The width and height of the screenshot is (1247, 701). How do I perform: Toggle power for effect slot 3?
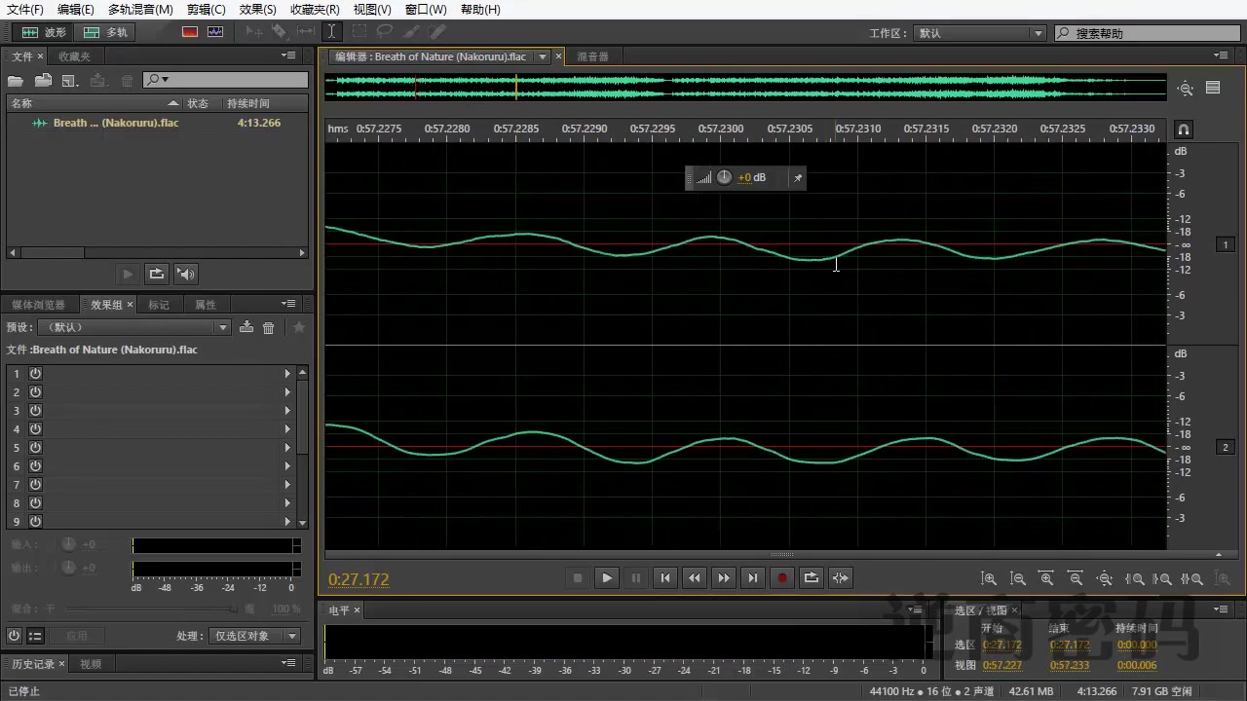point(35,410)
